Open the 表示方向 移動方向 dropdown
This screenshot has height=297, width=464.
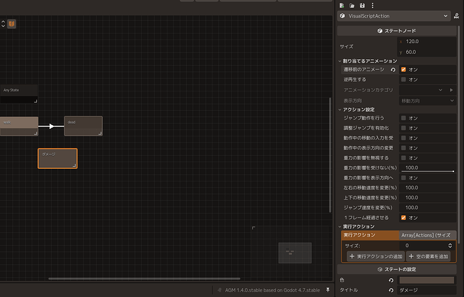428,101
